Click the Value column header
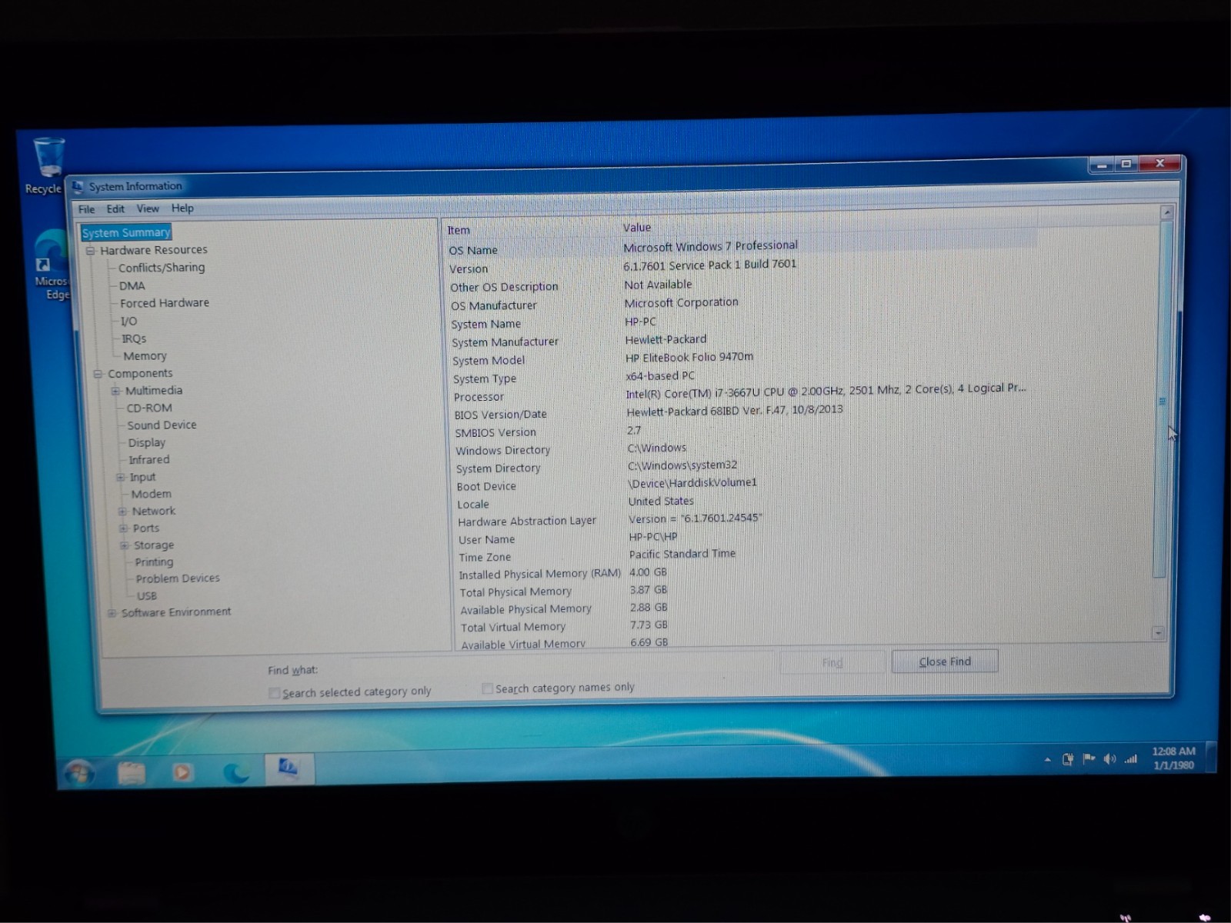Image resolution: width=1231 pixels, height=923 pixels. click(x=637, y=228)
